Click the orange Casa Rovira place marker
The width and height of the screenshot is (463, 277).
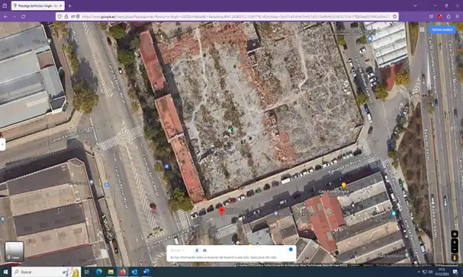343,186
